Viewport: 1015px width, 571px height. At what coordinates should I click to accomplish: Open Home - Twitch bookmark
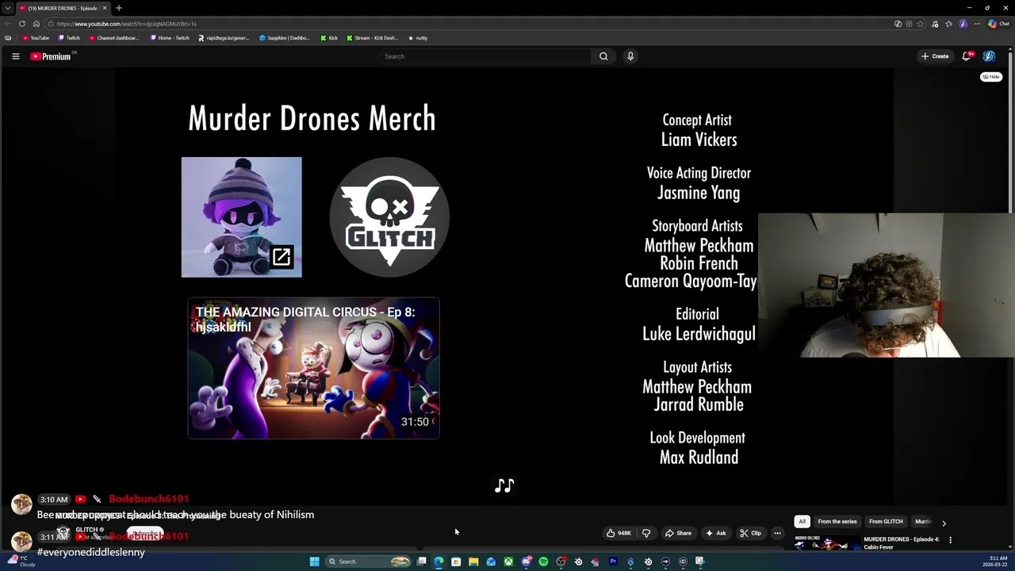coord(170,38)
